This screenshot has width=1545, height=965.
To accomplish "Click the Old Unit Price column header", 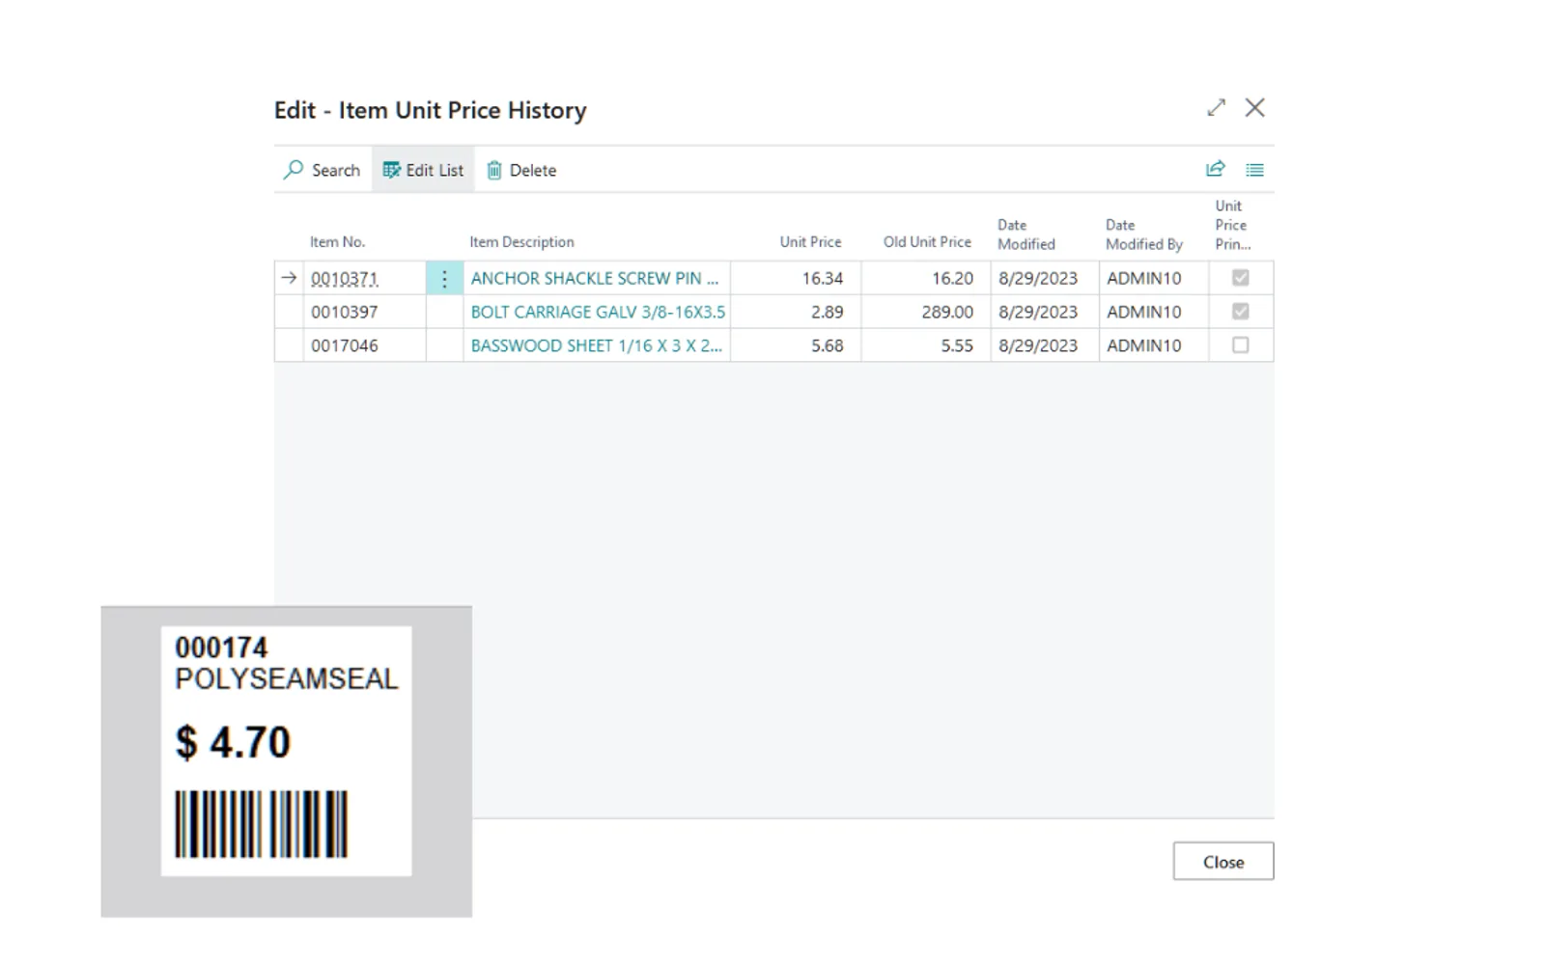I will pos(927,242).
